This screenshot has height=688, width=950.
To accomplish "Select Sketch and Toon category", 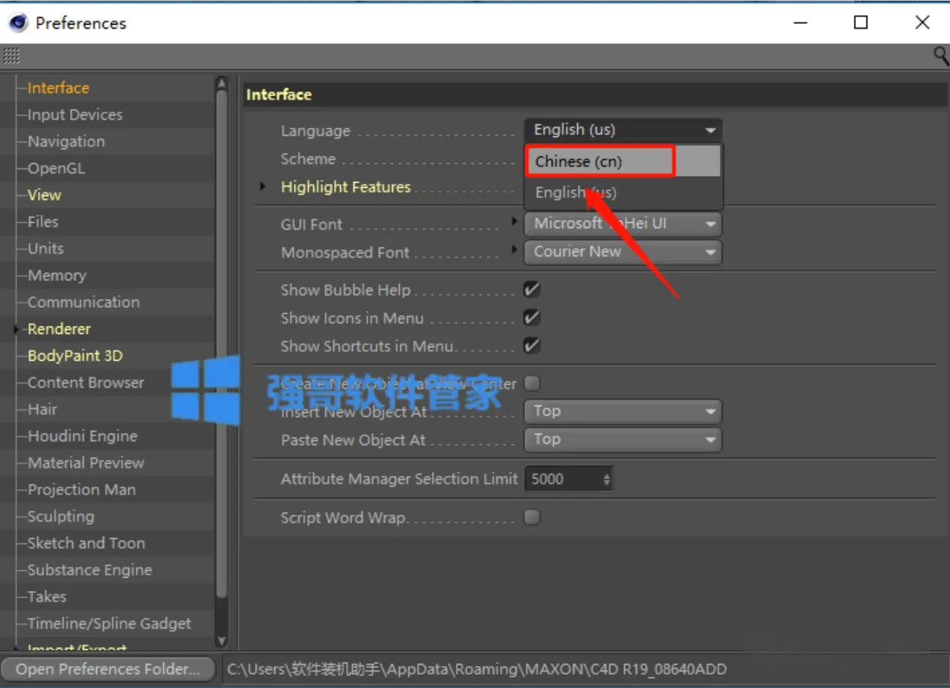I will 86,543.
